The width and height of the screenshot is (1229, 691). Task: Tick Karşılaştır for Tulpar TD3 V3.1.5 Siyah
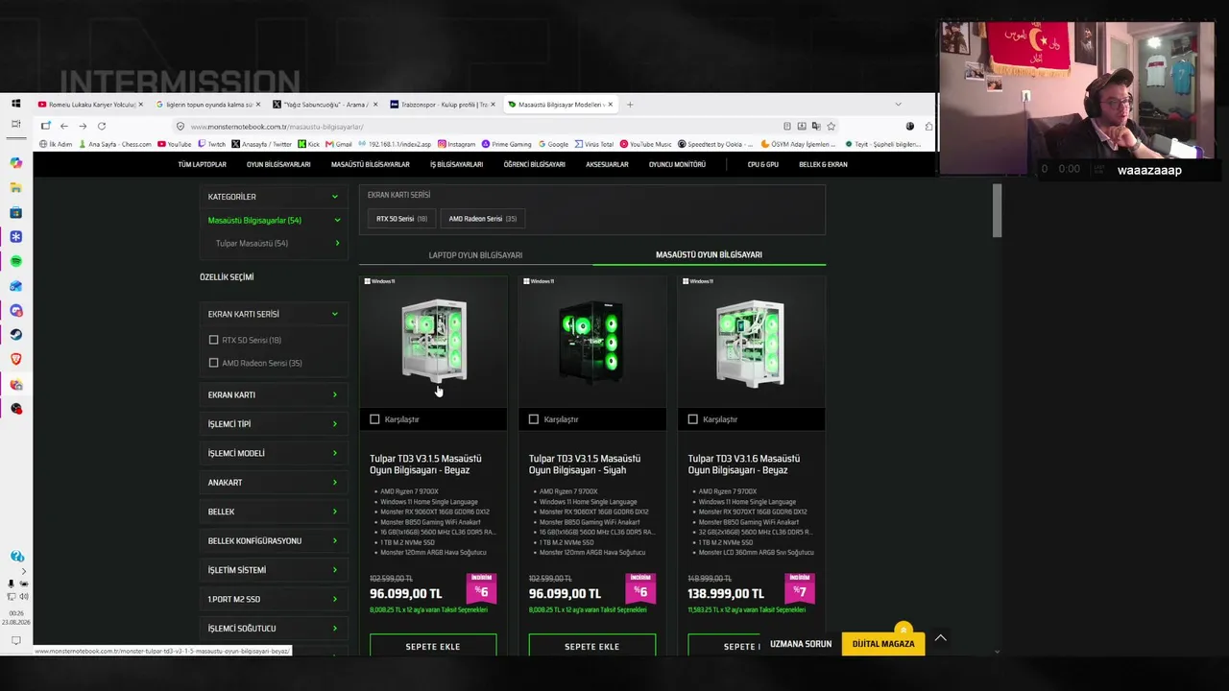pyautogui.click(x=534, y=419)
